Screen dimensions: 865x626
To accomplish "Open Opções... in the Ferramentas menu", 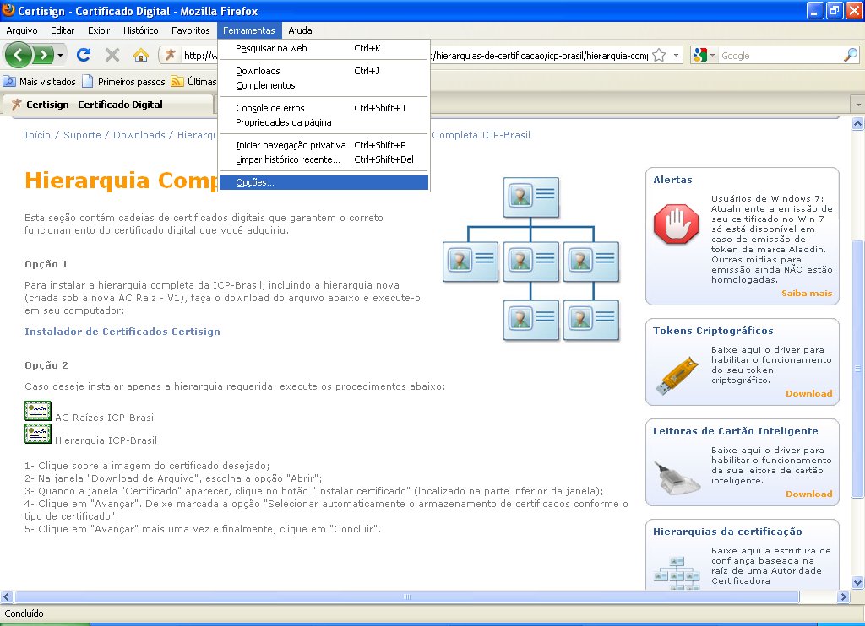I will coord(324,182).
